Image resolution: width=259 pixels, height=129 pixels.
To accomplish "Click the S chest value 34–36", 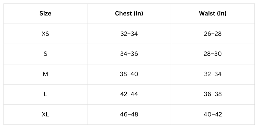I will click(x=129, y=54).
